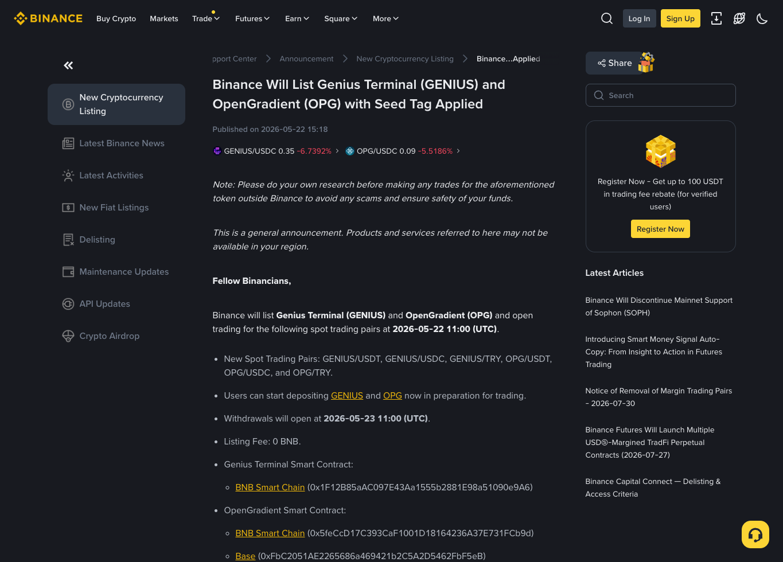Click the chevron next to GENIUS/USDC price
This screenshot has width=783, height=562.
337,151
